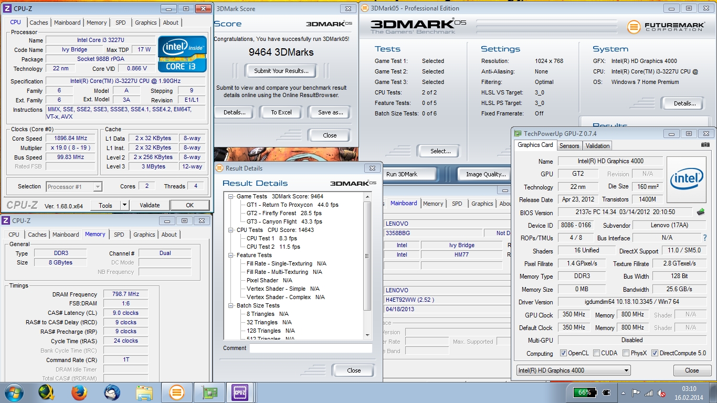Toggle the PhysX checkbox
This screenshot has width=717, height=403.
pos(626,353)
